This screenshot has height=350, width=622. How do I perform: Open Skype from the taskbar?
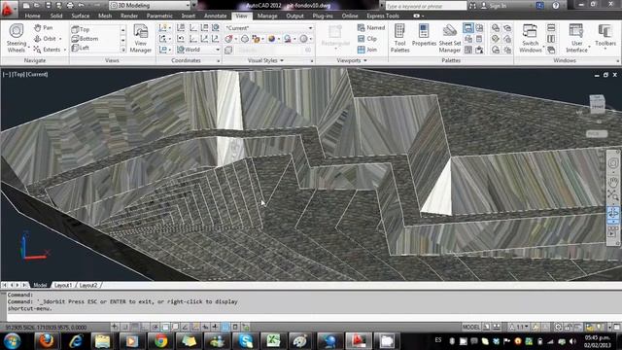pos(246,340)
